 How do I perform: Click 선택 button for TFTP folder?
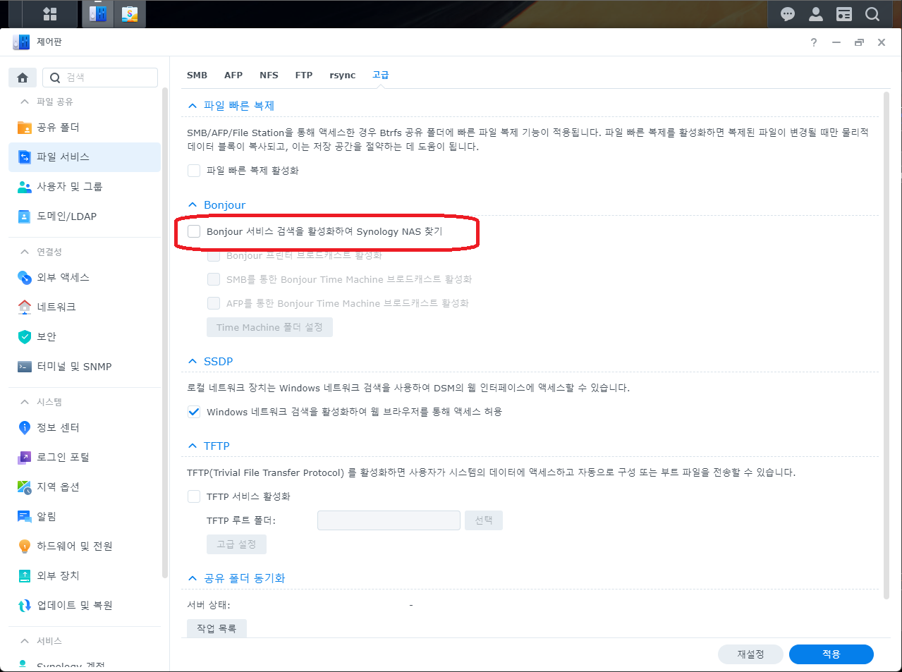(x=484, y=520)
